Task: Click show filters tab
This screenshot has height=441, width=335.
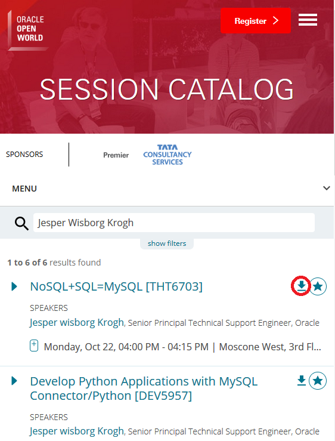Action: [x=167, y=243]
